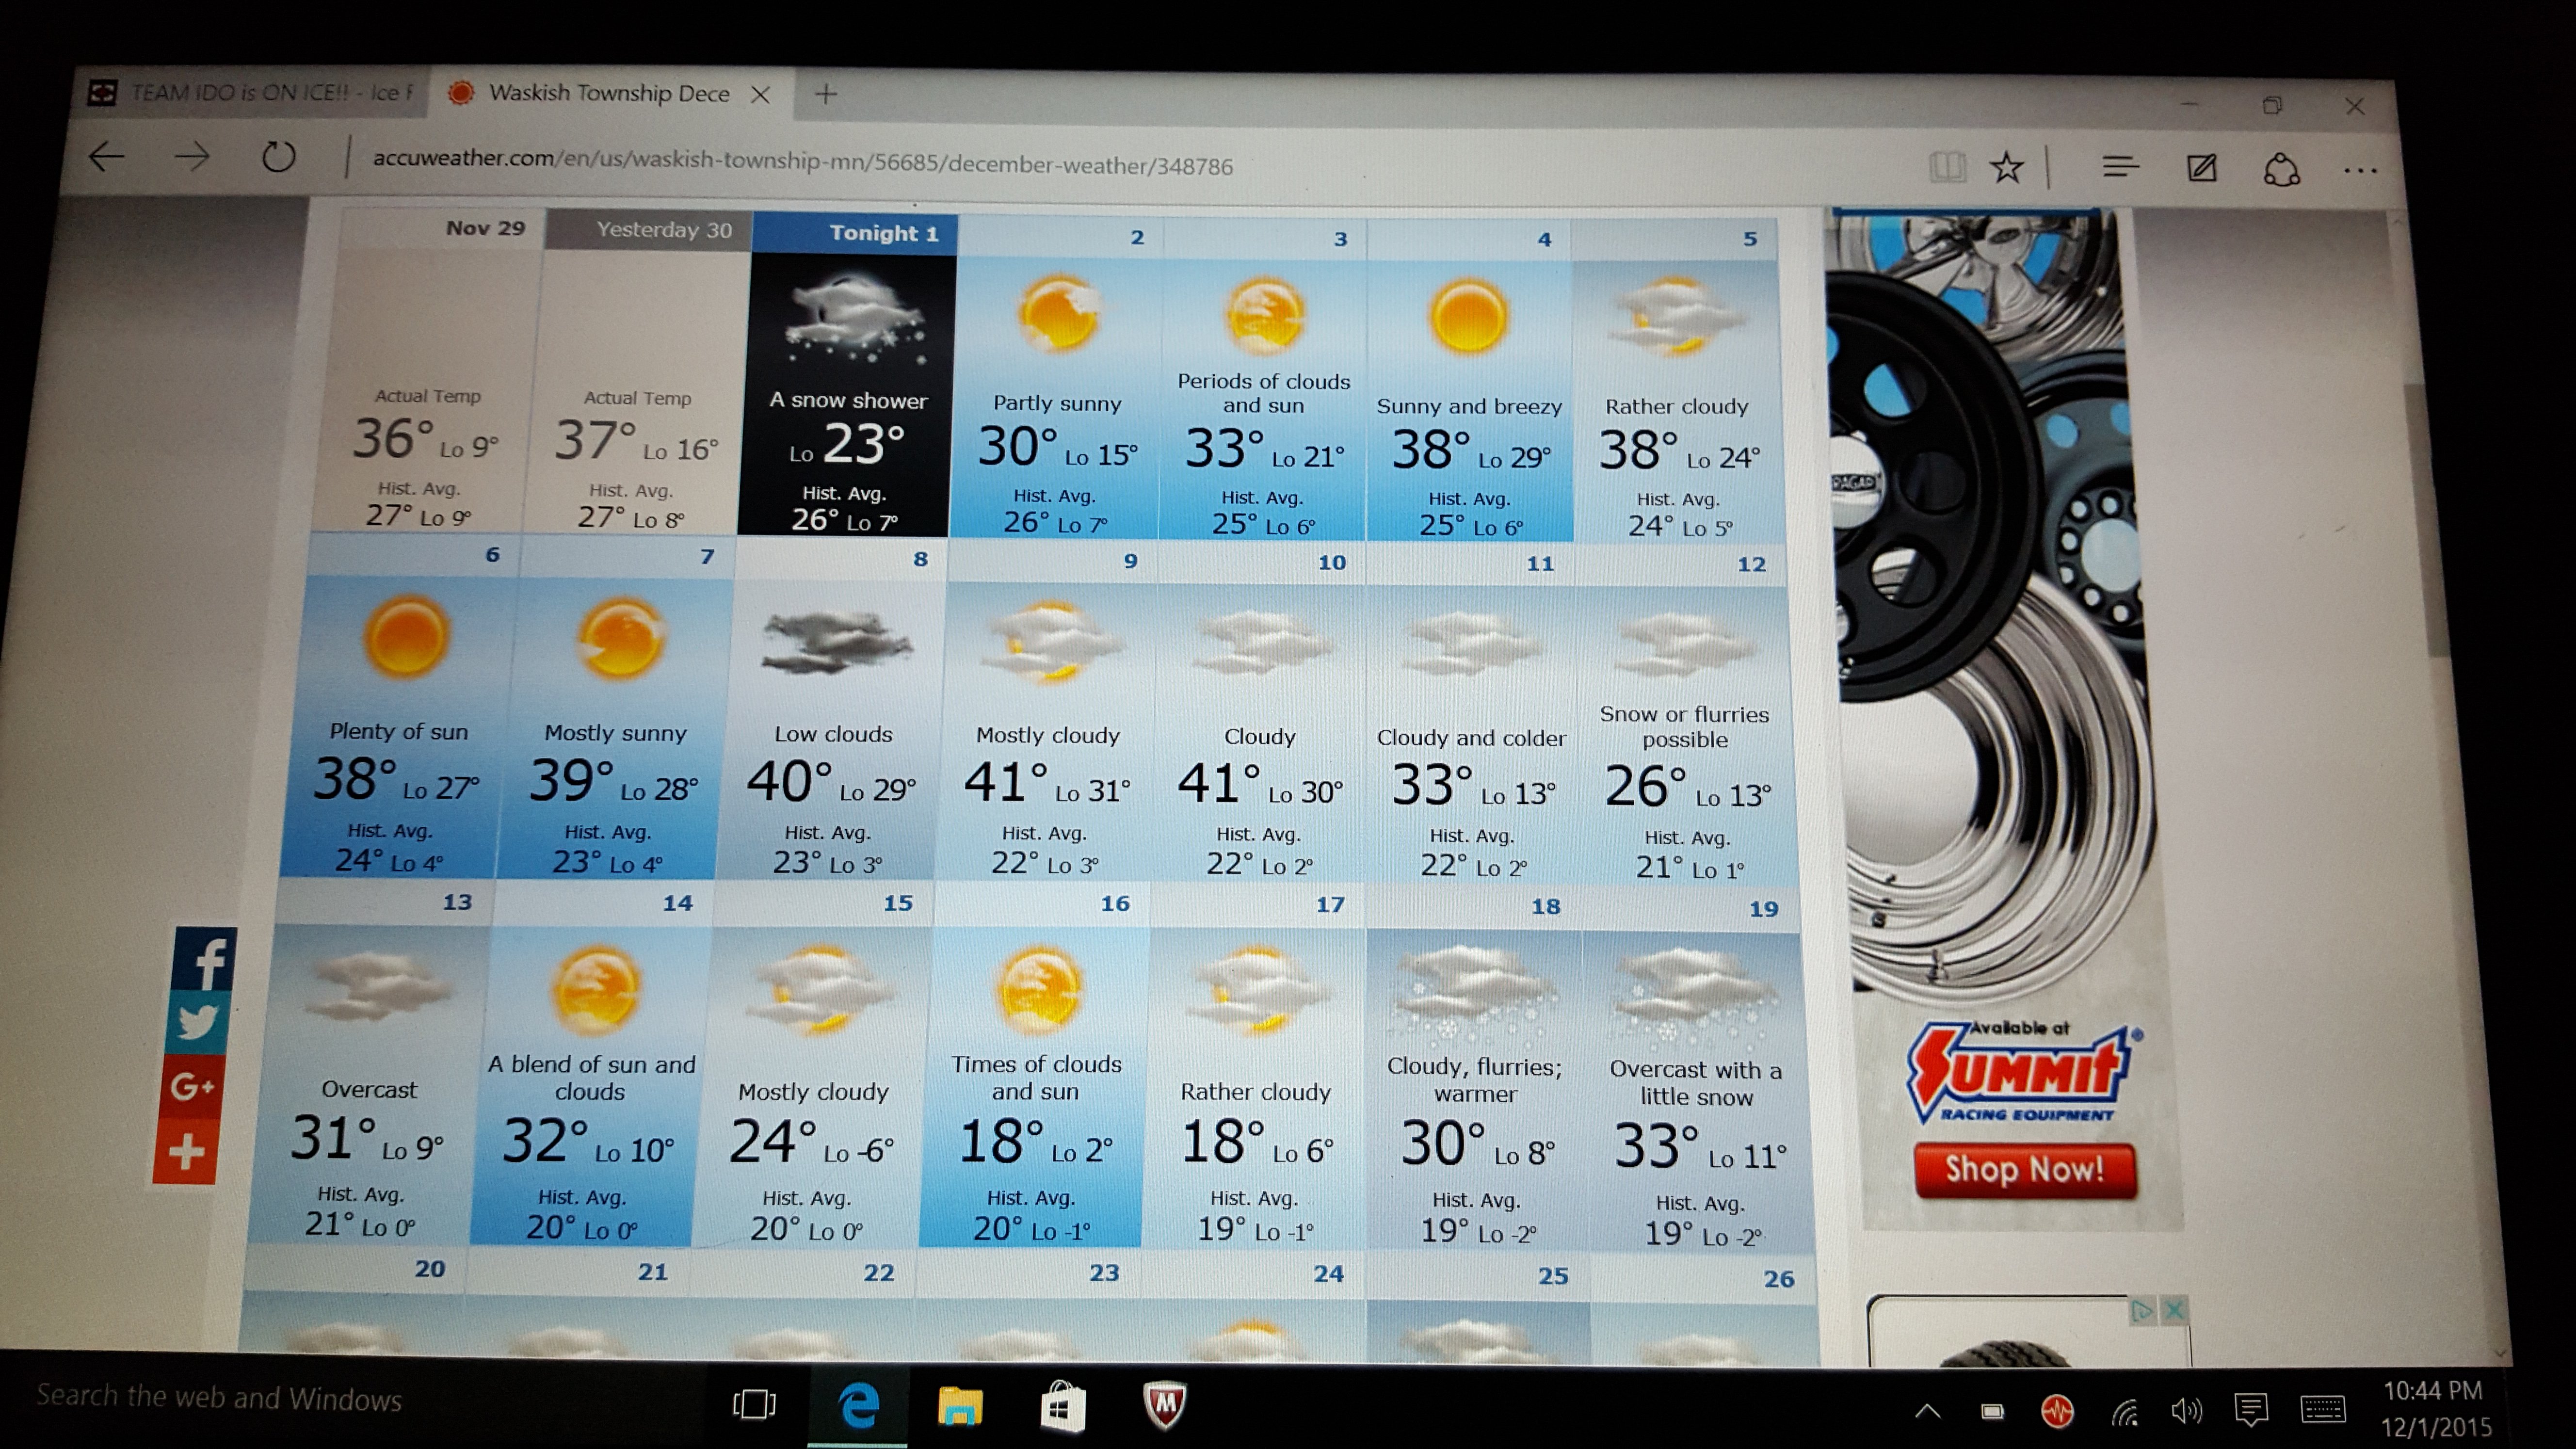Open Edge More actions ellipsis menu
This screenshot has height=1449, width=2576.
[2360, 171]
